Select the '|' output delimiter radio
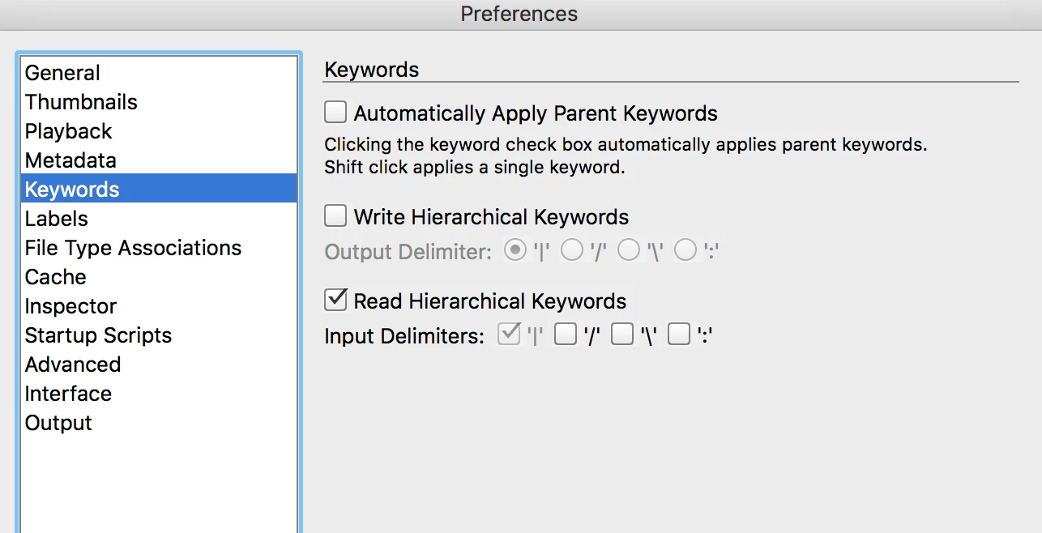The width and height of the screenshot is (1042, 533). coord(515,251)
